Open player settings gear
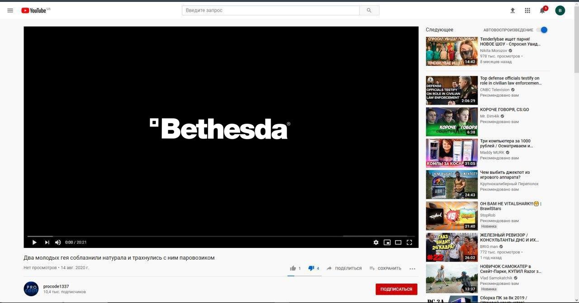This screenshot has height=303, width=579. point(376,242)
